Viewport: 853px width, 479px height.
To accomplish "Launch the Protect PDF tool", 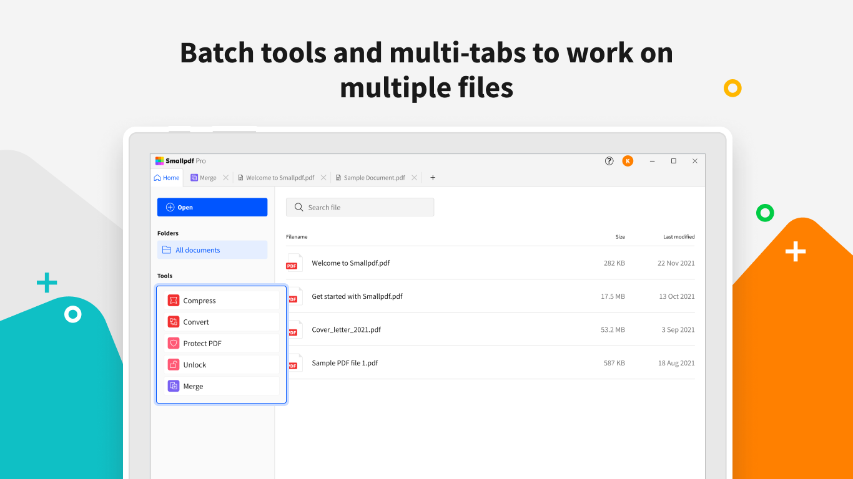I will click(222, 343).
